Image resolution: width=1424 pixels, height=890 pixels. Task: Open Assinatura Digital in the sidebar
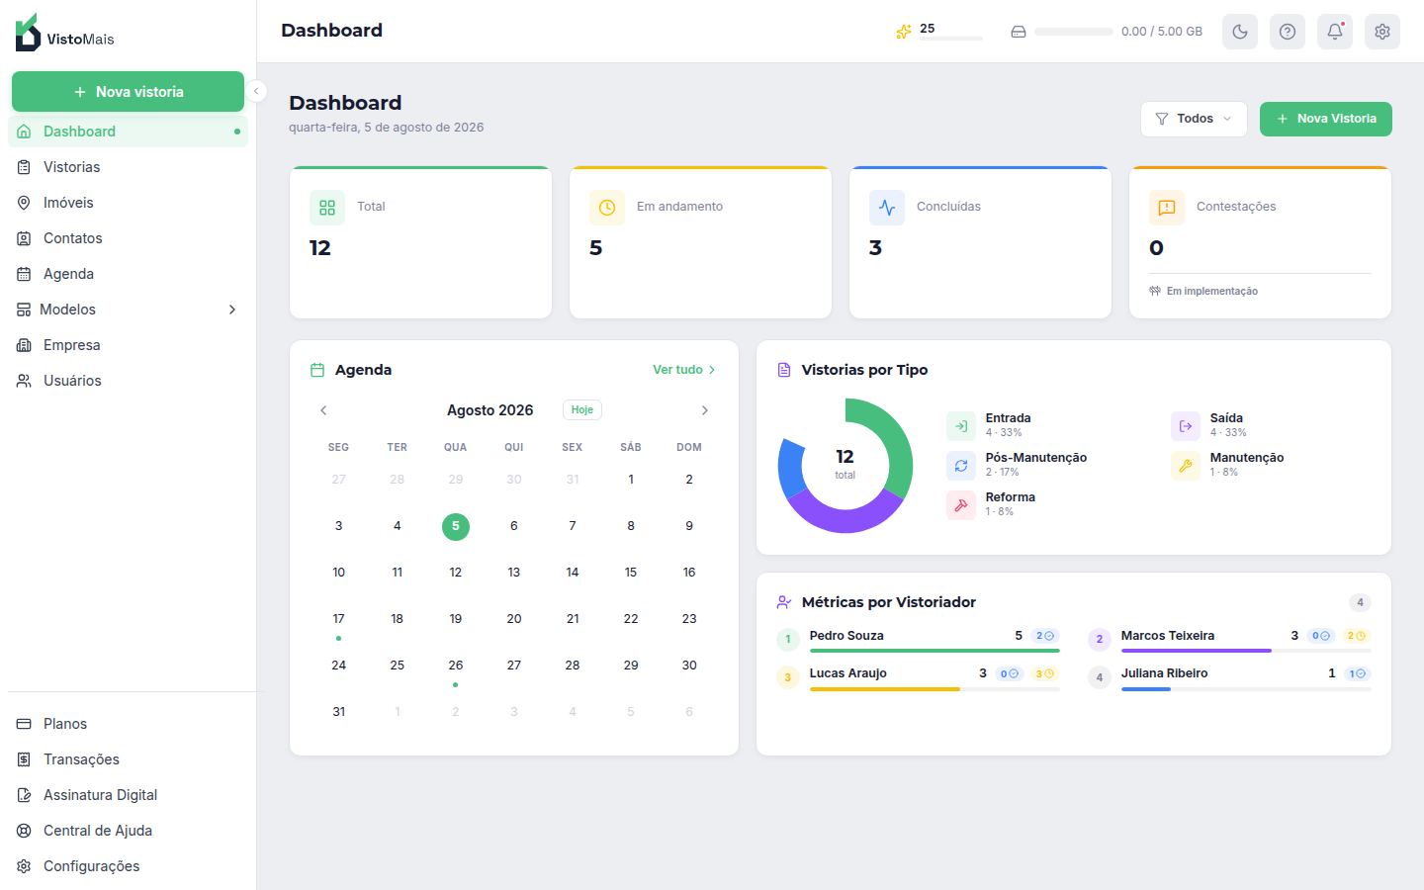[x=128, y=795]
